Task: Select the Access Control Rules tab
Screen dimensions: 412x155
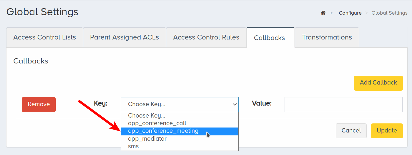Action: click(x=206, y=37)
